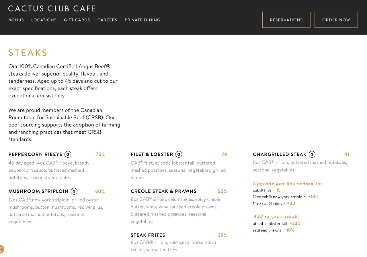Click gluten-friendly icon beside Chargrilled Steak
This screenshot has width=367, height=257.
point(312,155)
